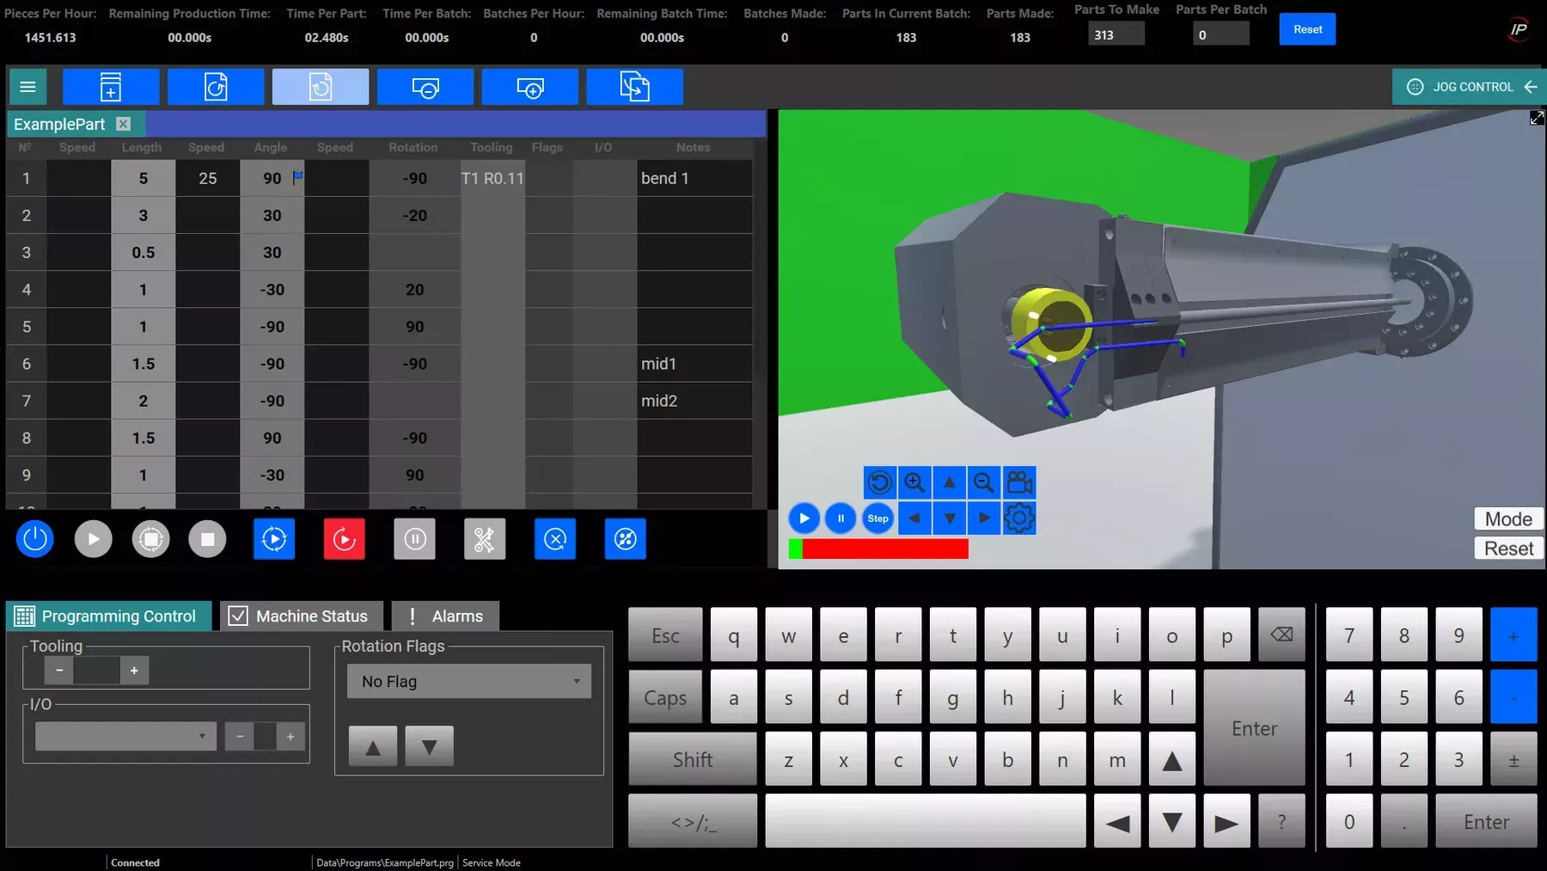Click the blue power button
1547x871 pixels.
point(35,539)
